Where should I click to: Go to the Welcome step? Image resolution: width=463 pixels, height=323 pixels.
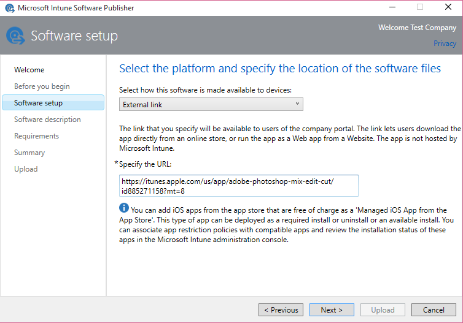point(29,70)
